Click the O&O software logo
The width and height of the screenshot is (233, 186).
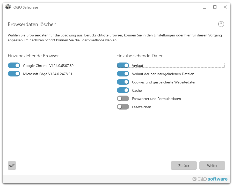click(x=210, y=179)
